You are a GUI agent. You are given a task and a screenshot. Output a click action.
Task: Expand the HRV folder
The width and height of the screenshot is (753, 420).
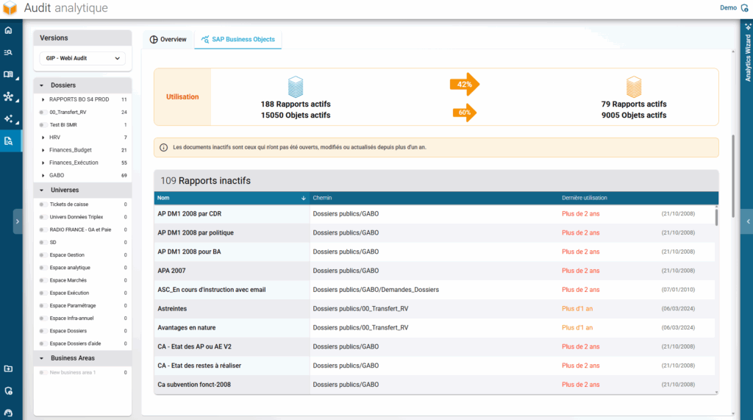43,138
